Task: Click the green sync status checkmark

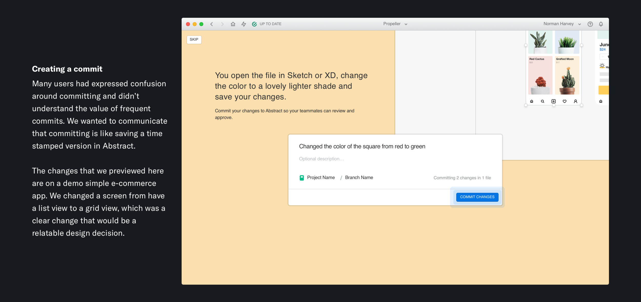Action: [x=254, y=24]
